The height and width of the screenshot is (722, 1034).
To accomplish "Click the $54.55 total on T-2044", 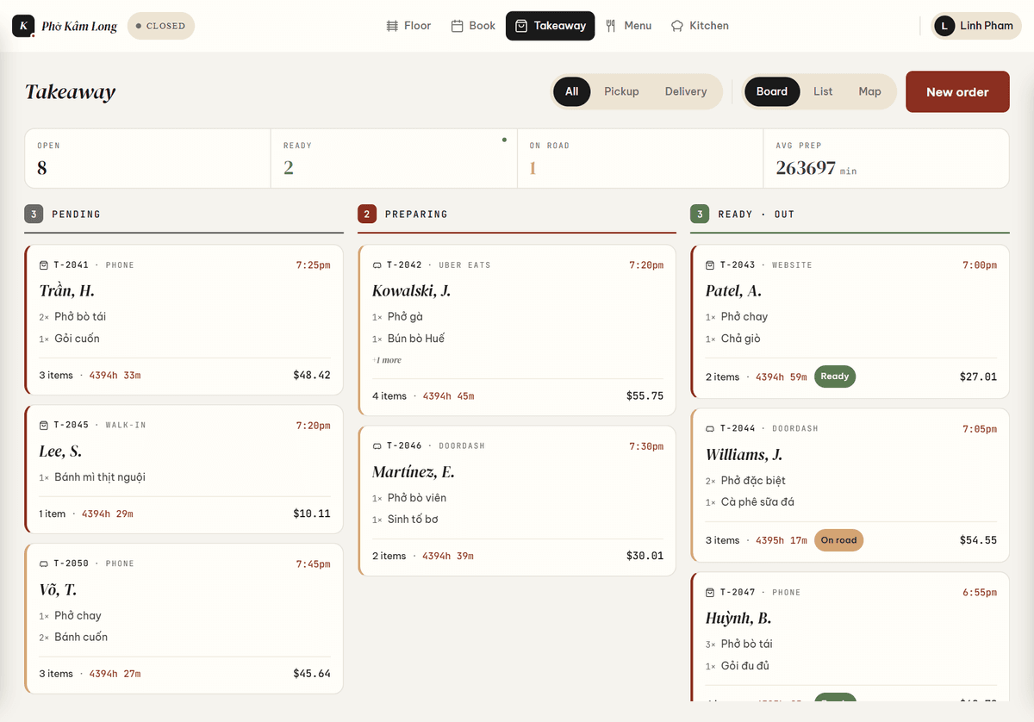I will click(978, 540).
